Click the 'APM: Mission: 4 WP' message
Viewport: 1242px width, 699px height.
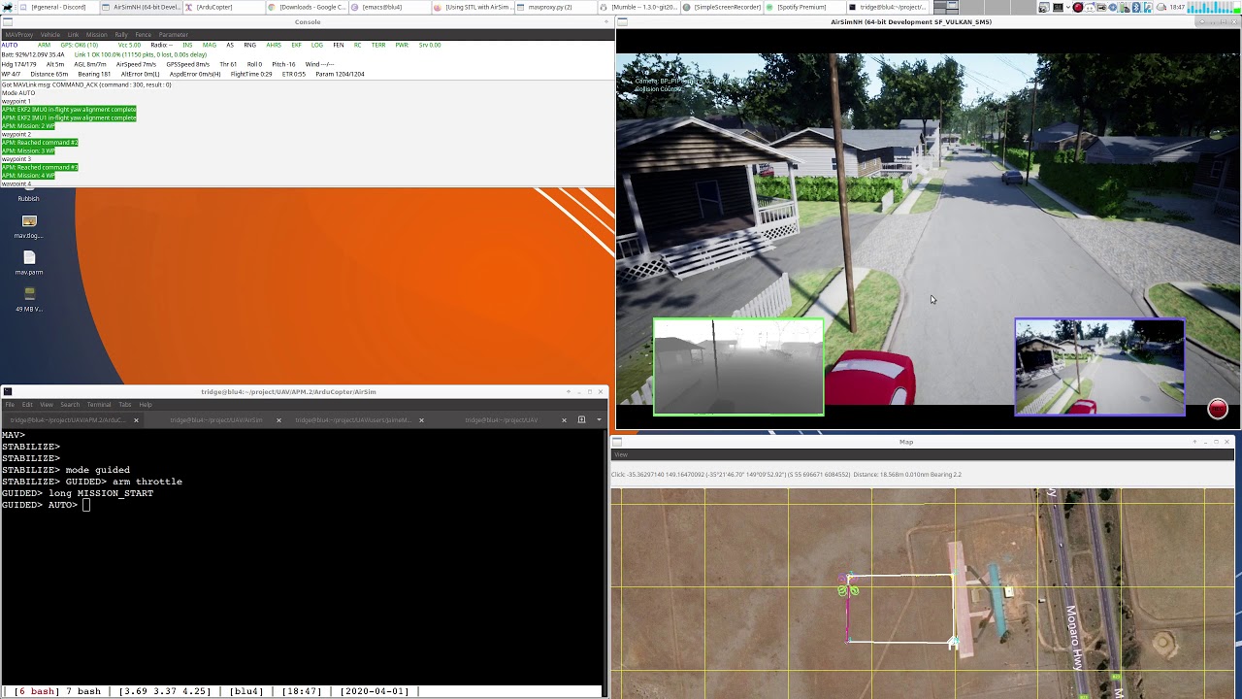pyautogui.click(x=28, y=176)
